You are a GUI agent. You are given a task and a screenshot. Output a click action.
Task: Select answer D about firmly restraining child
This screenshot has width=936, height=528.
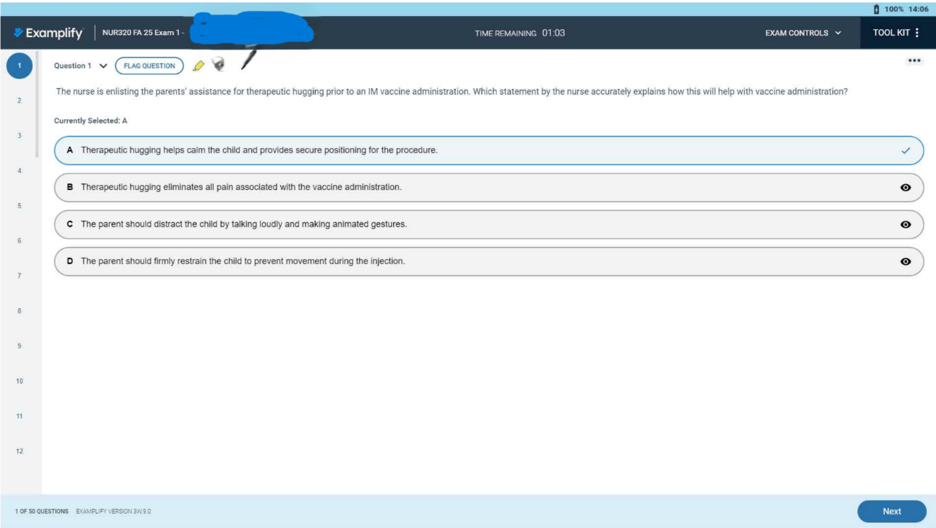tap(242, 261)
